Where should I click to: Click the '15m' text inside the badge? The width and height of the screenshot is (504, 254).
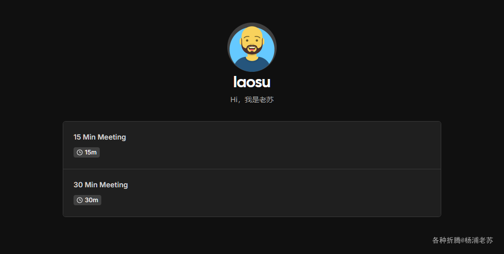point(91,152)
